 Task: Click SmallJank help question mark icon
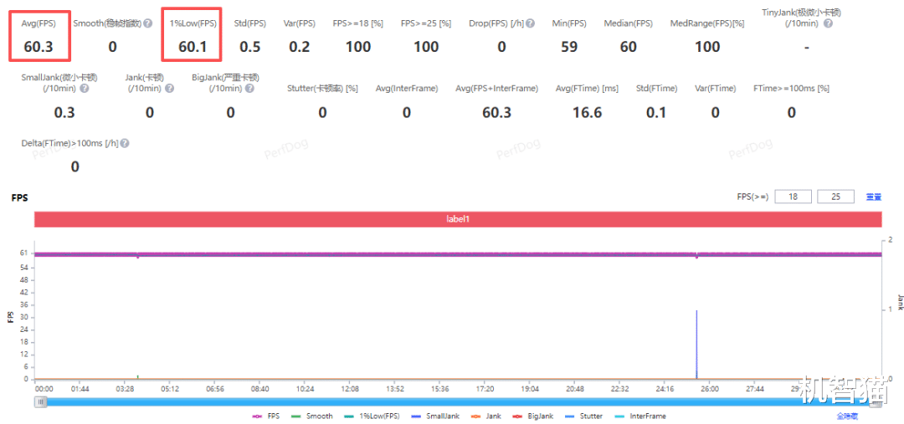pyautogui.click(x=85, y=88)
